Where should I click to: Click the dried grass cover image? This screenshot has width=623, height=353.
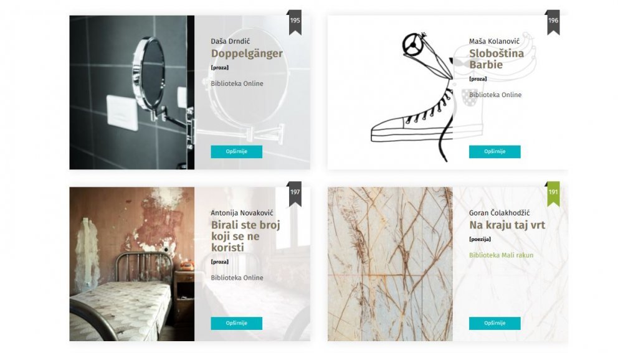(x=390, y=264)
